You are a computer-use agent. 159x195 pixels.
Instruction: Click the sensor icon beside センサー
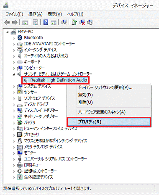pos(20,92)
